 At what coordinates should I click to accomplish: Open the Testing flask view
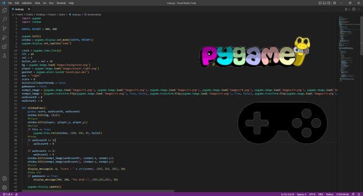(x=4, y=55)
